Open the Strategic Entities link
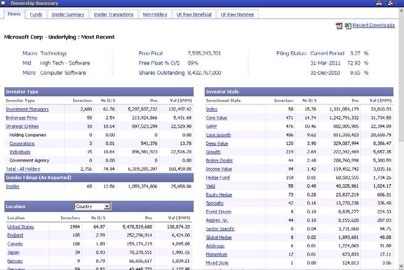This screenshot has width=404, height=270. click(x=22, y=126)
